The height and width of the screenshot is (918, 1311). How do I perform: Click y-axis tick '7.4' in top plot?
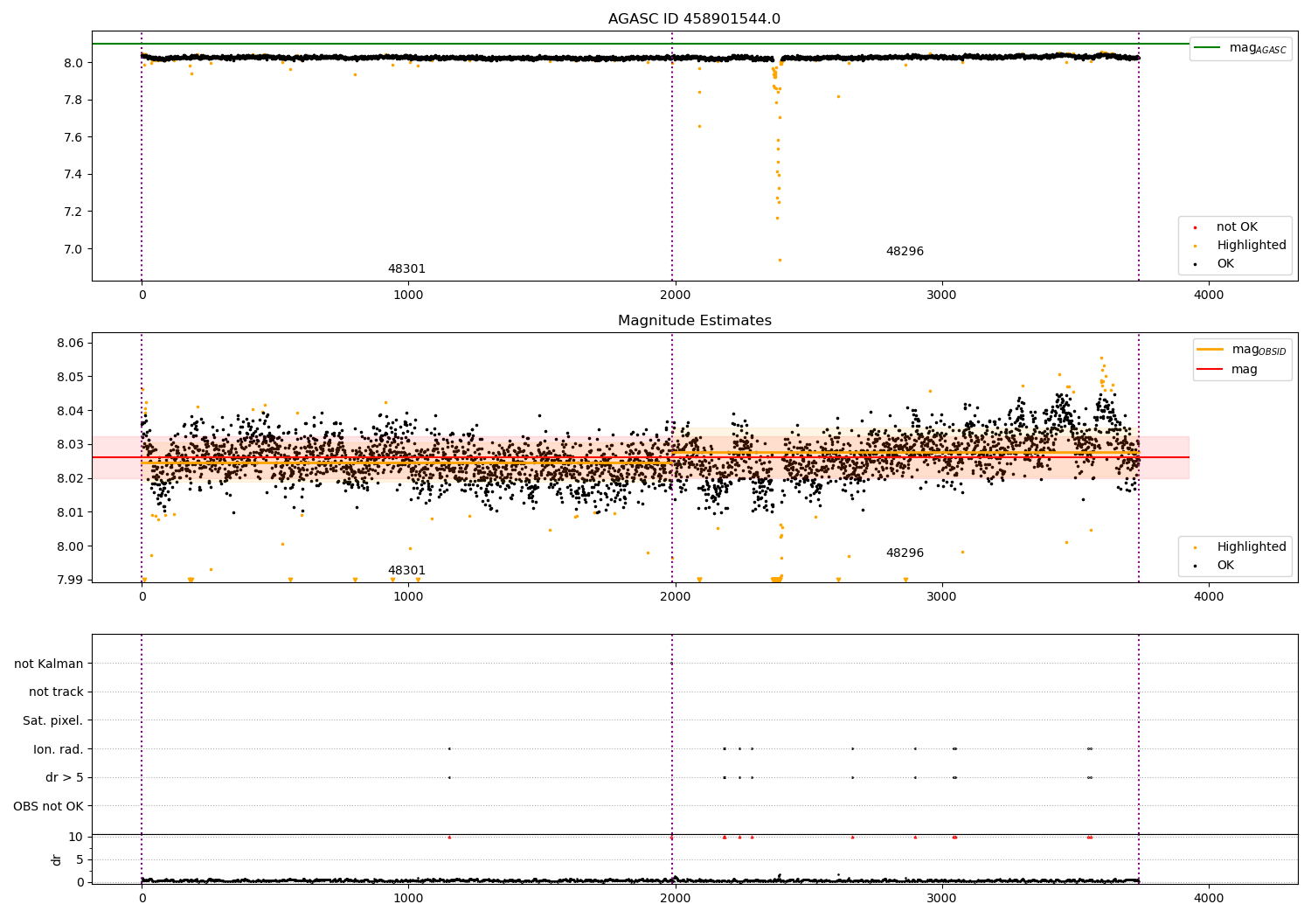point(74,174)
